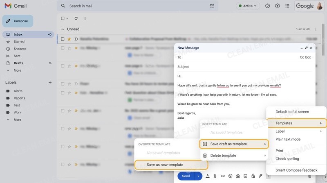Open the emoji picker in compose
The image size is (327, 183).
tap(231, 176)
